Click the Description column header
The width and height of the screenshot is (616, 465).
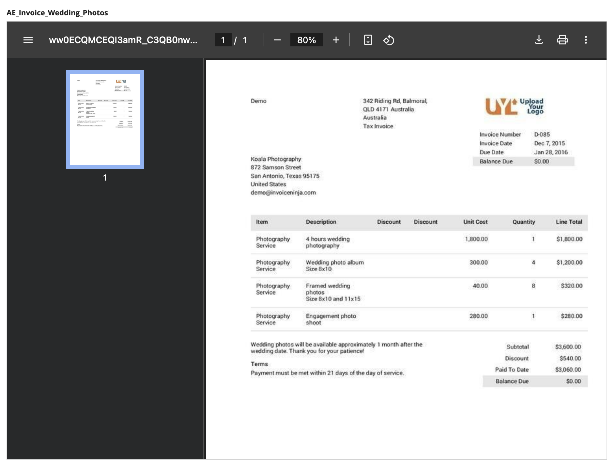click(321, 222)
